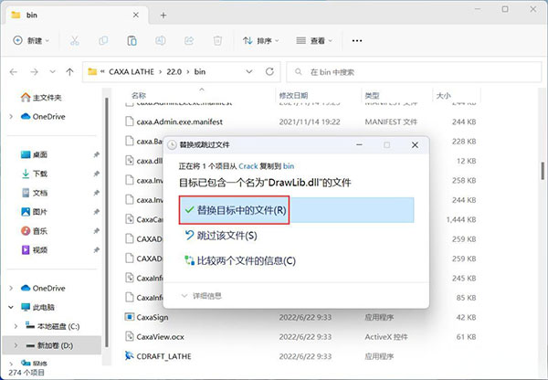Expand Local Disk (C:) node

(x=16, y=326)
